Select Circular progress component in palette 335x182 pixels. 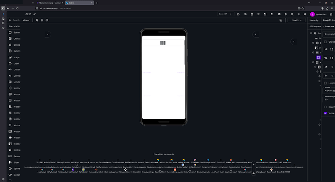pyautogui.click(x=14, y=45)
